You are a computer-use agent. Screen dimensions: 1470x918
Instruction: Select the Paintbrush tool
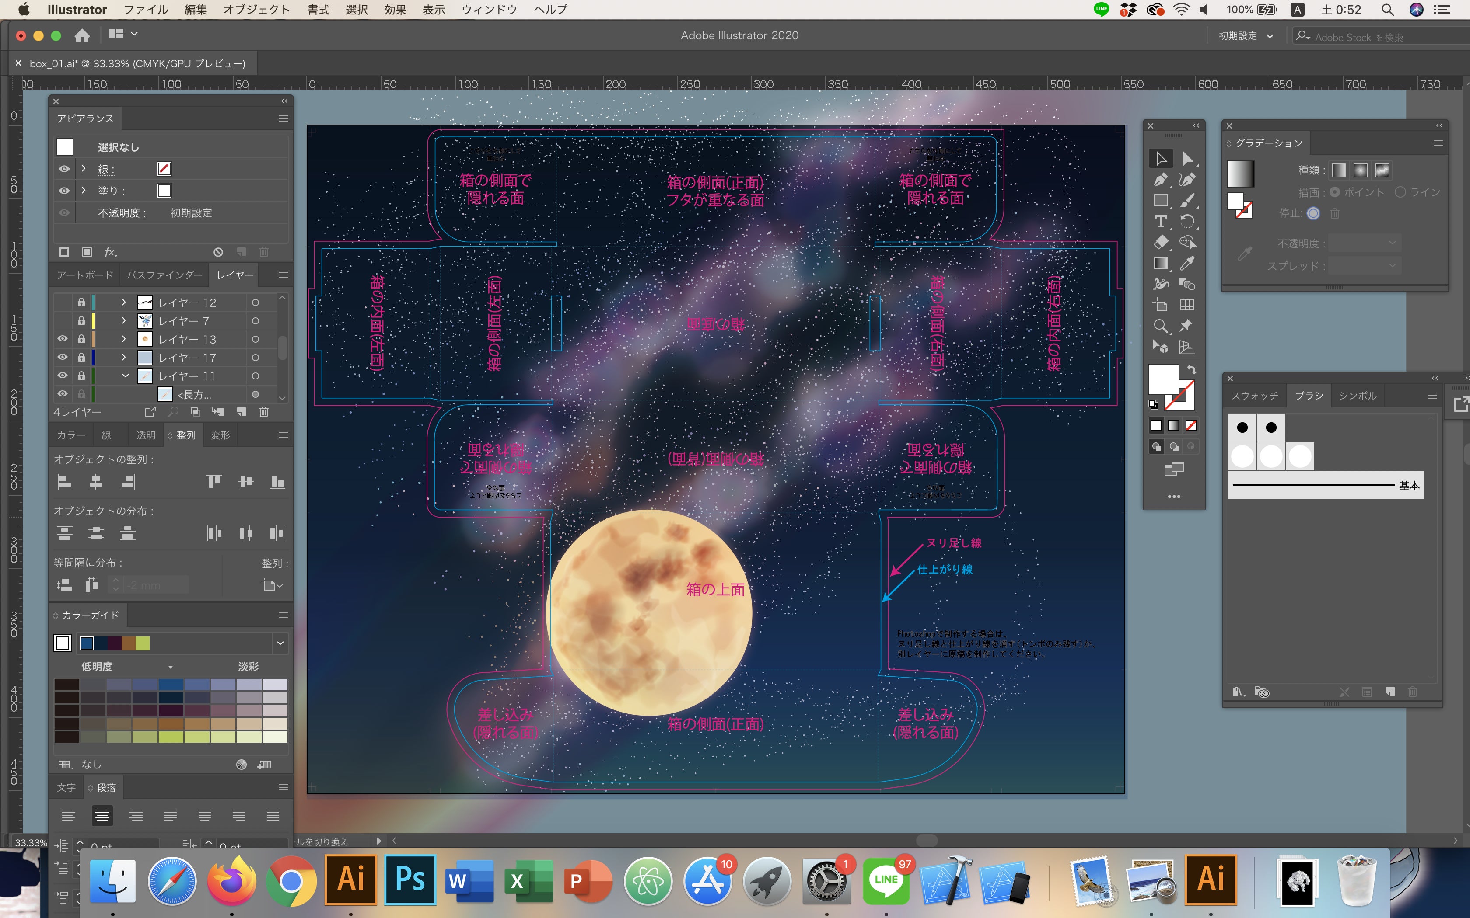point(1187,200)
